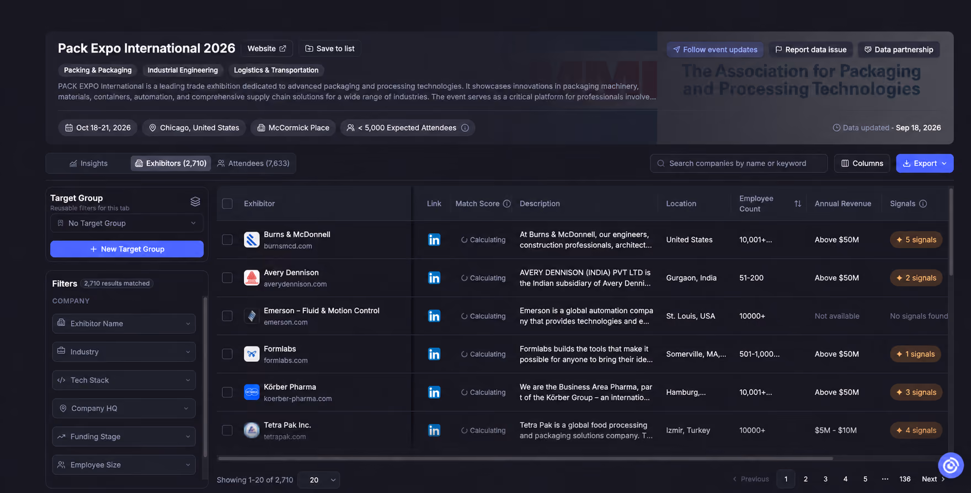Click the Expected Attendees info icon
Image resolution: width=971 pixels, height=493 pixels.
click(x=465, y=128)
